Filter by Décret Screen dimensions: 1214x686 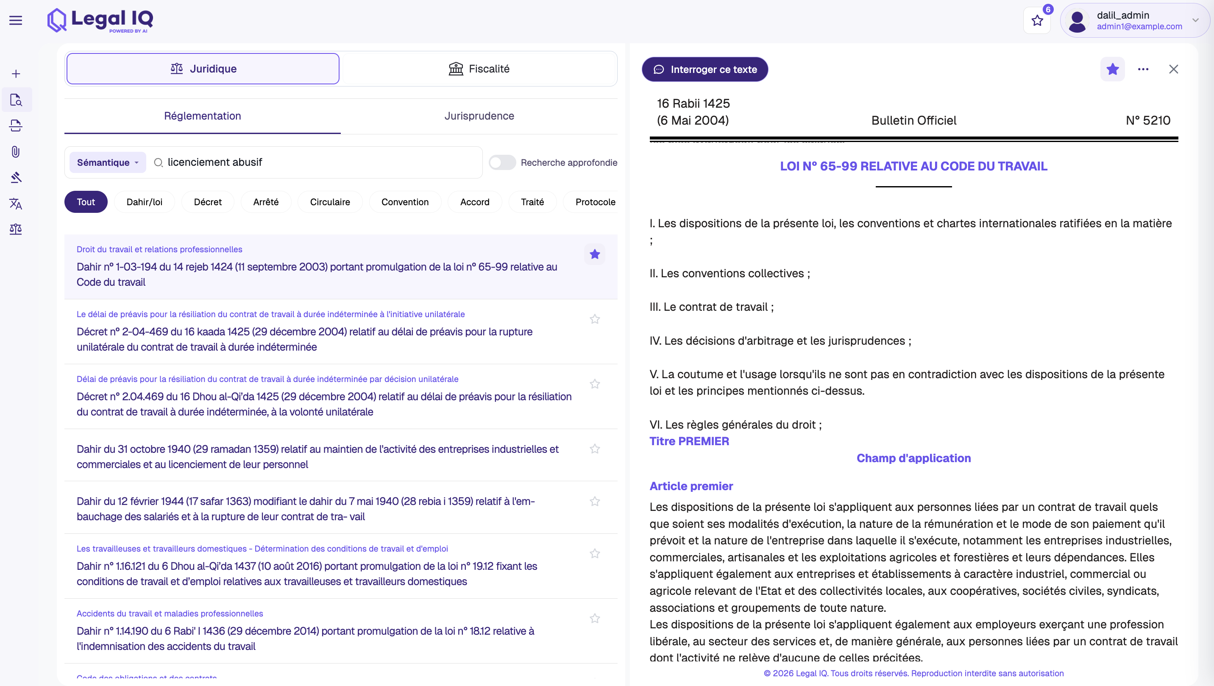click(208, 202)
